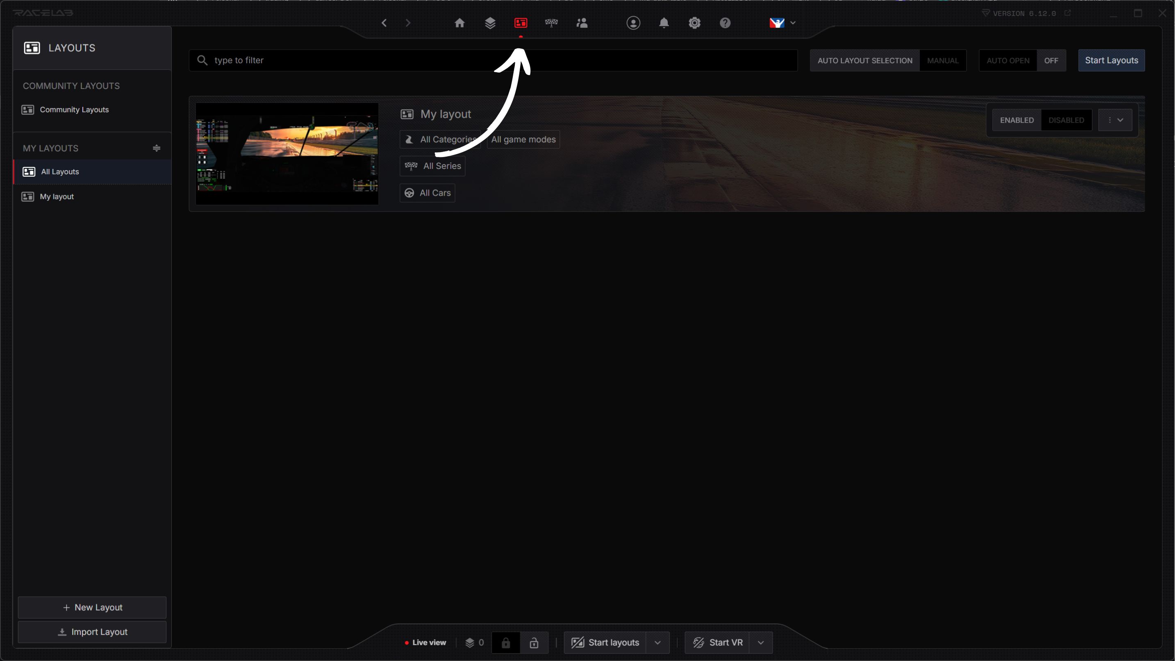Turn Auto Open off
Viewport: 1176px width, 661px height.
pos(1051,60)
